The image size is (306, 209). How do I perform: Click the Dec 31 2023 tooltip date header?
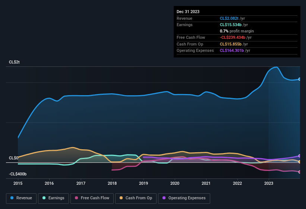coord(188,12)
